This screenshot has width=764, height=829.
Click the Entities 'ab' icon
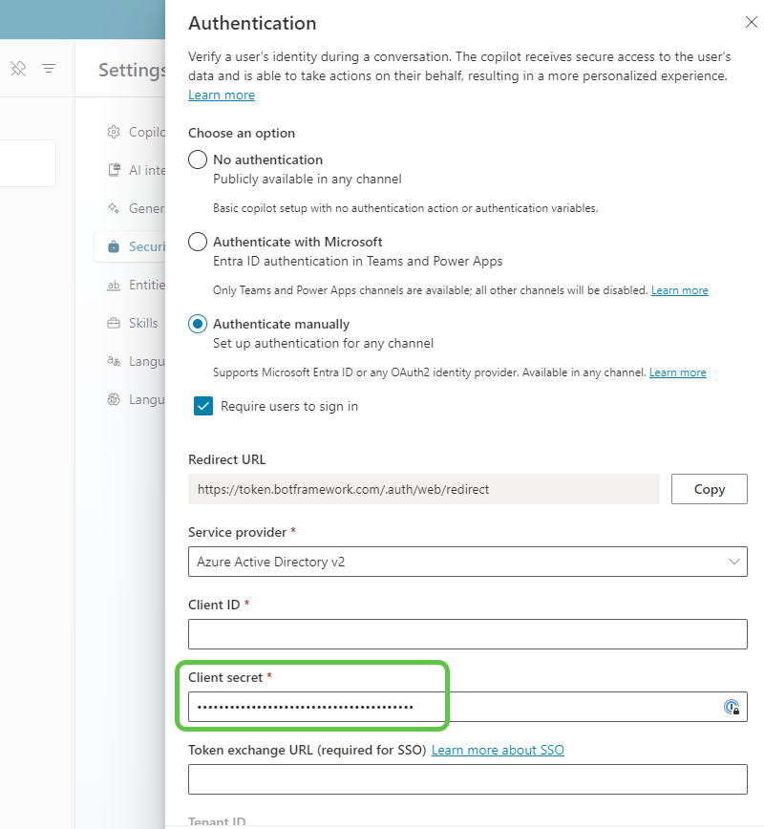pos(112,285)
